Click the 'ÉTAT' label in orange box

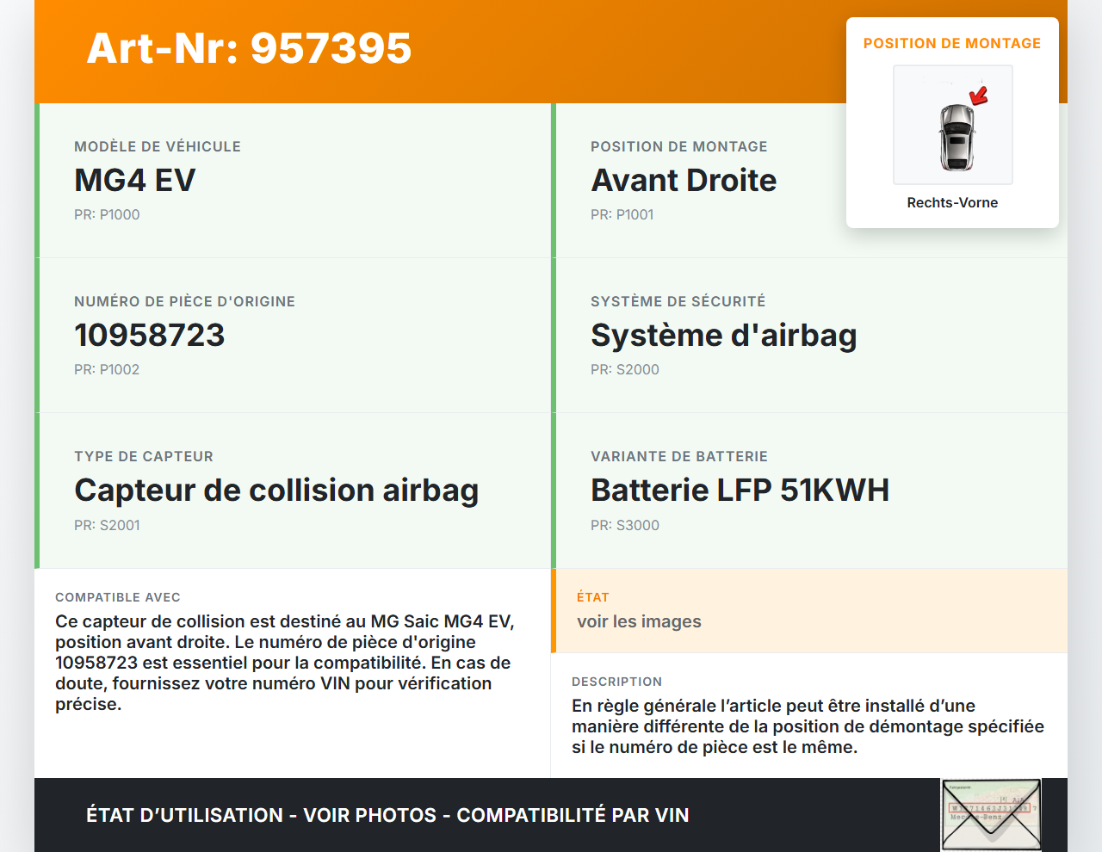[593, 597]
